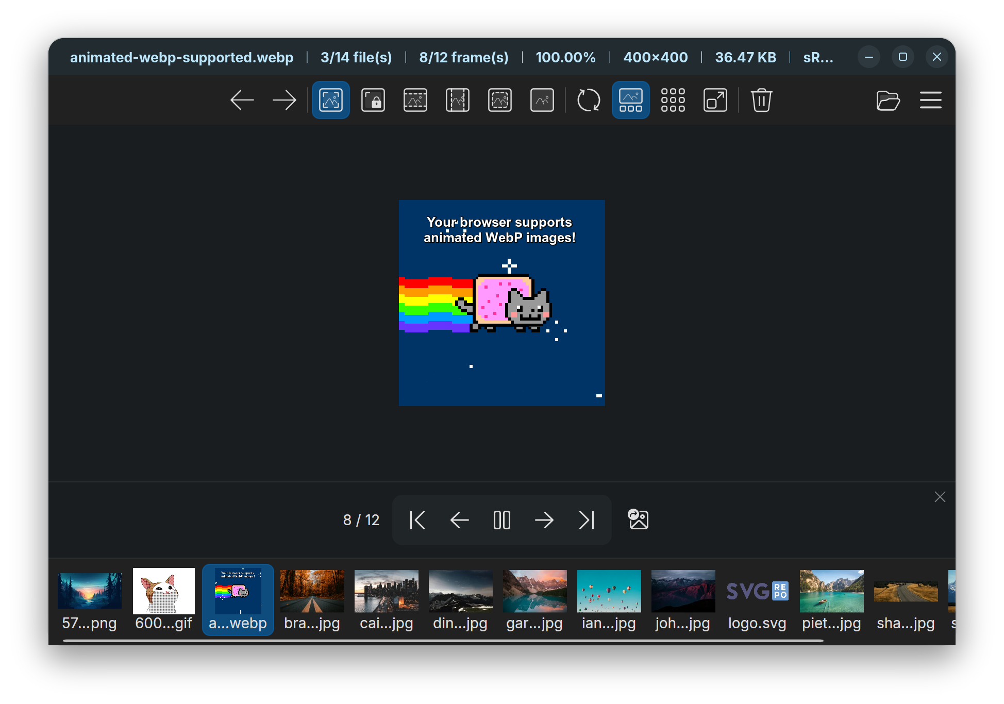Open a file with the folder icon
This screenshot has width=1004, height=704.
[888, 100]
